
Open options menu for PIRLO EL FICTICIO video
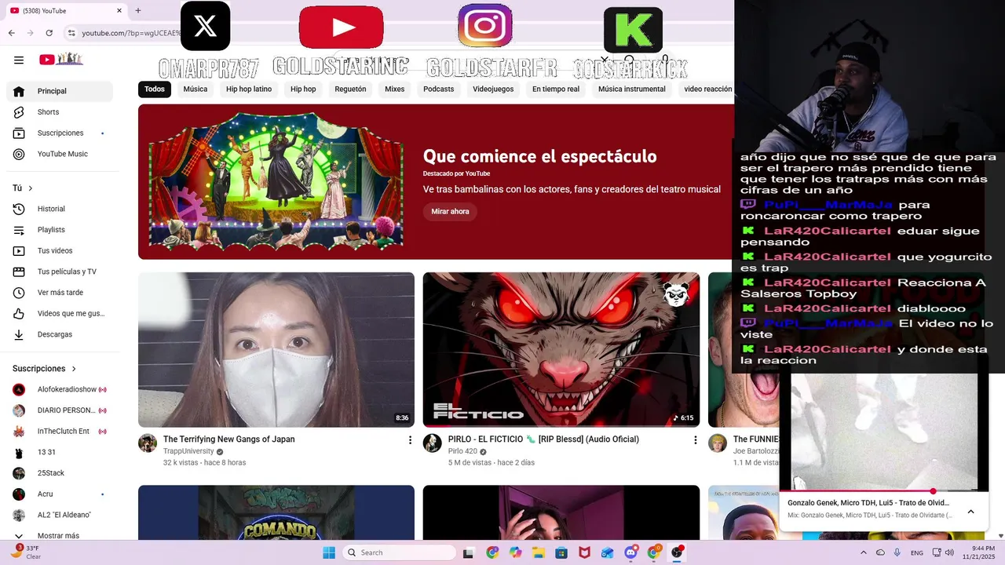[x=695, y=440]
